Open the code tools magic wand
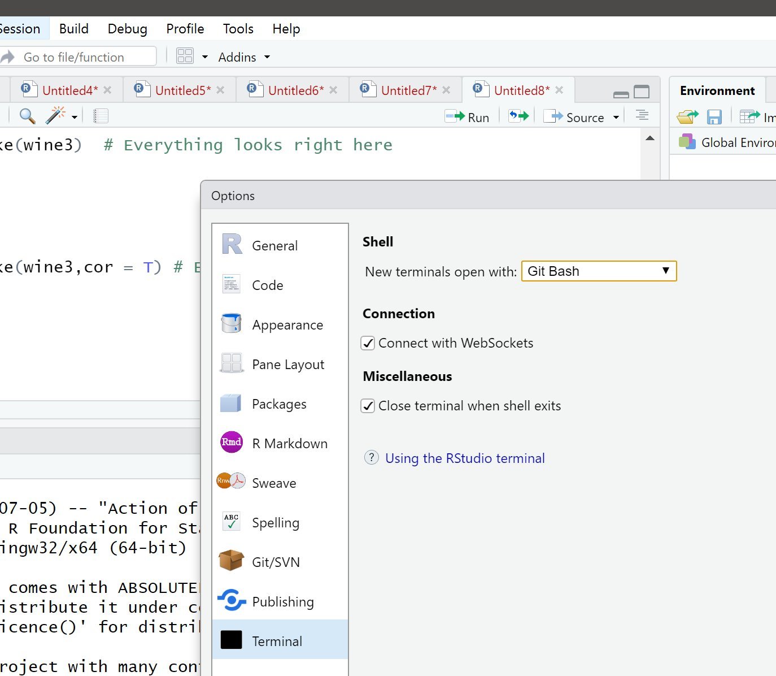The image size is (776, 676). [x=55, y=115]
